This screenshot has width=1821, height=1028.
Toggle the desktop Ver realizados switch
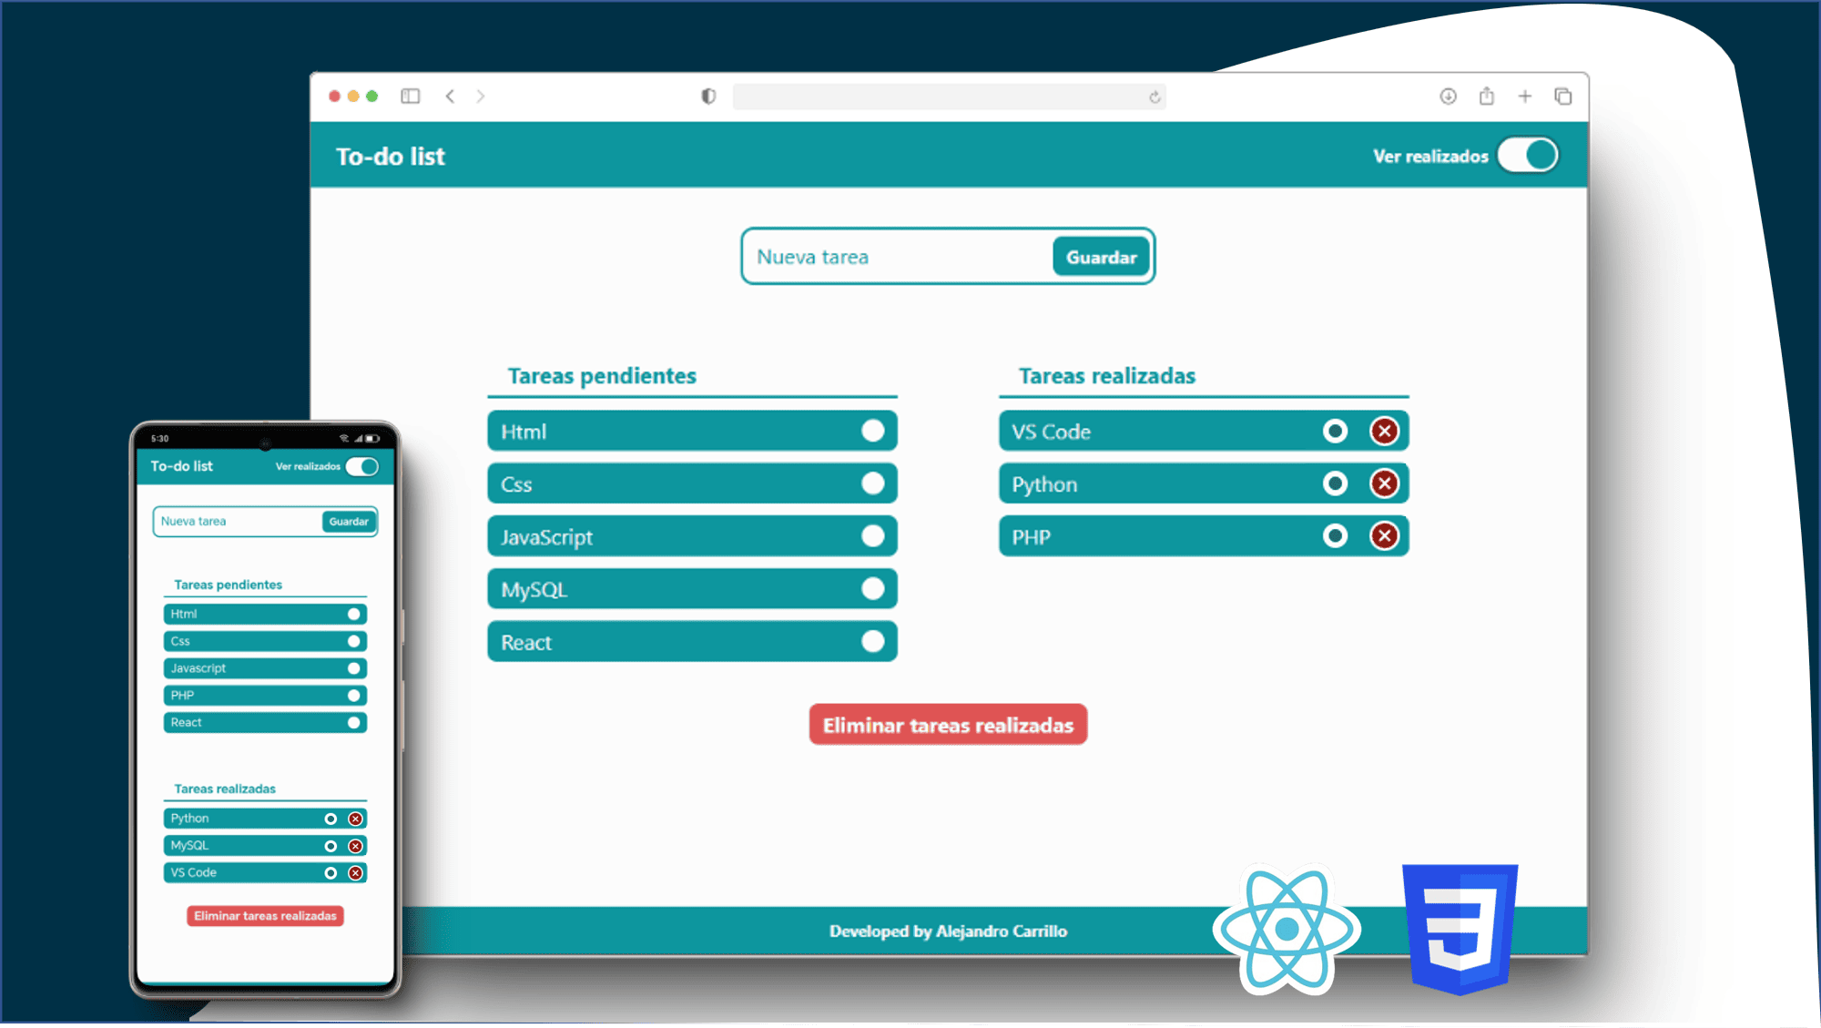pos(1528,155)
